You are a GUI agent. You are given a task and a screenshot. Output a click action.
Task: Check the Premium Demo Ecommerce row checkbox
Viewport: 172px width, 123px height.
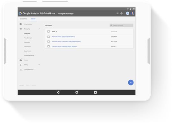[48, 42]
